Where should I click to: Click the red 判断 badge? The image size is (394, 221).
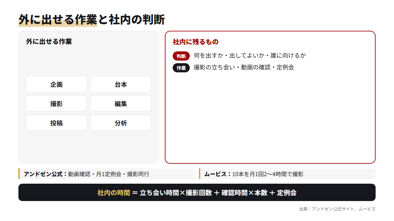tap(181, 56)
